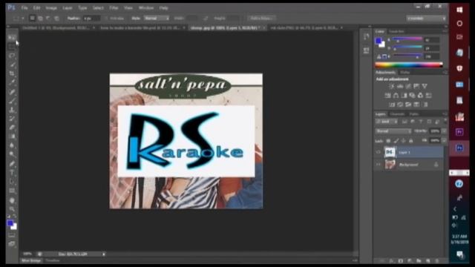475x267 pixels.
Task: Select the Rectangular Marquee tool
Action: 12,47
